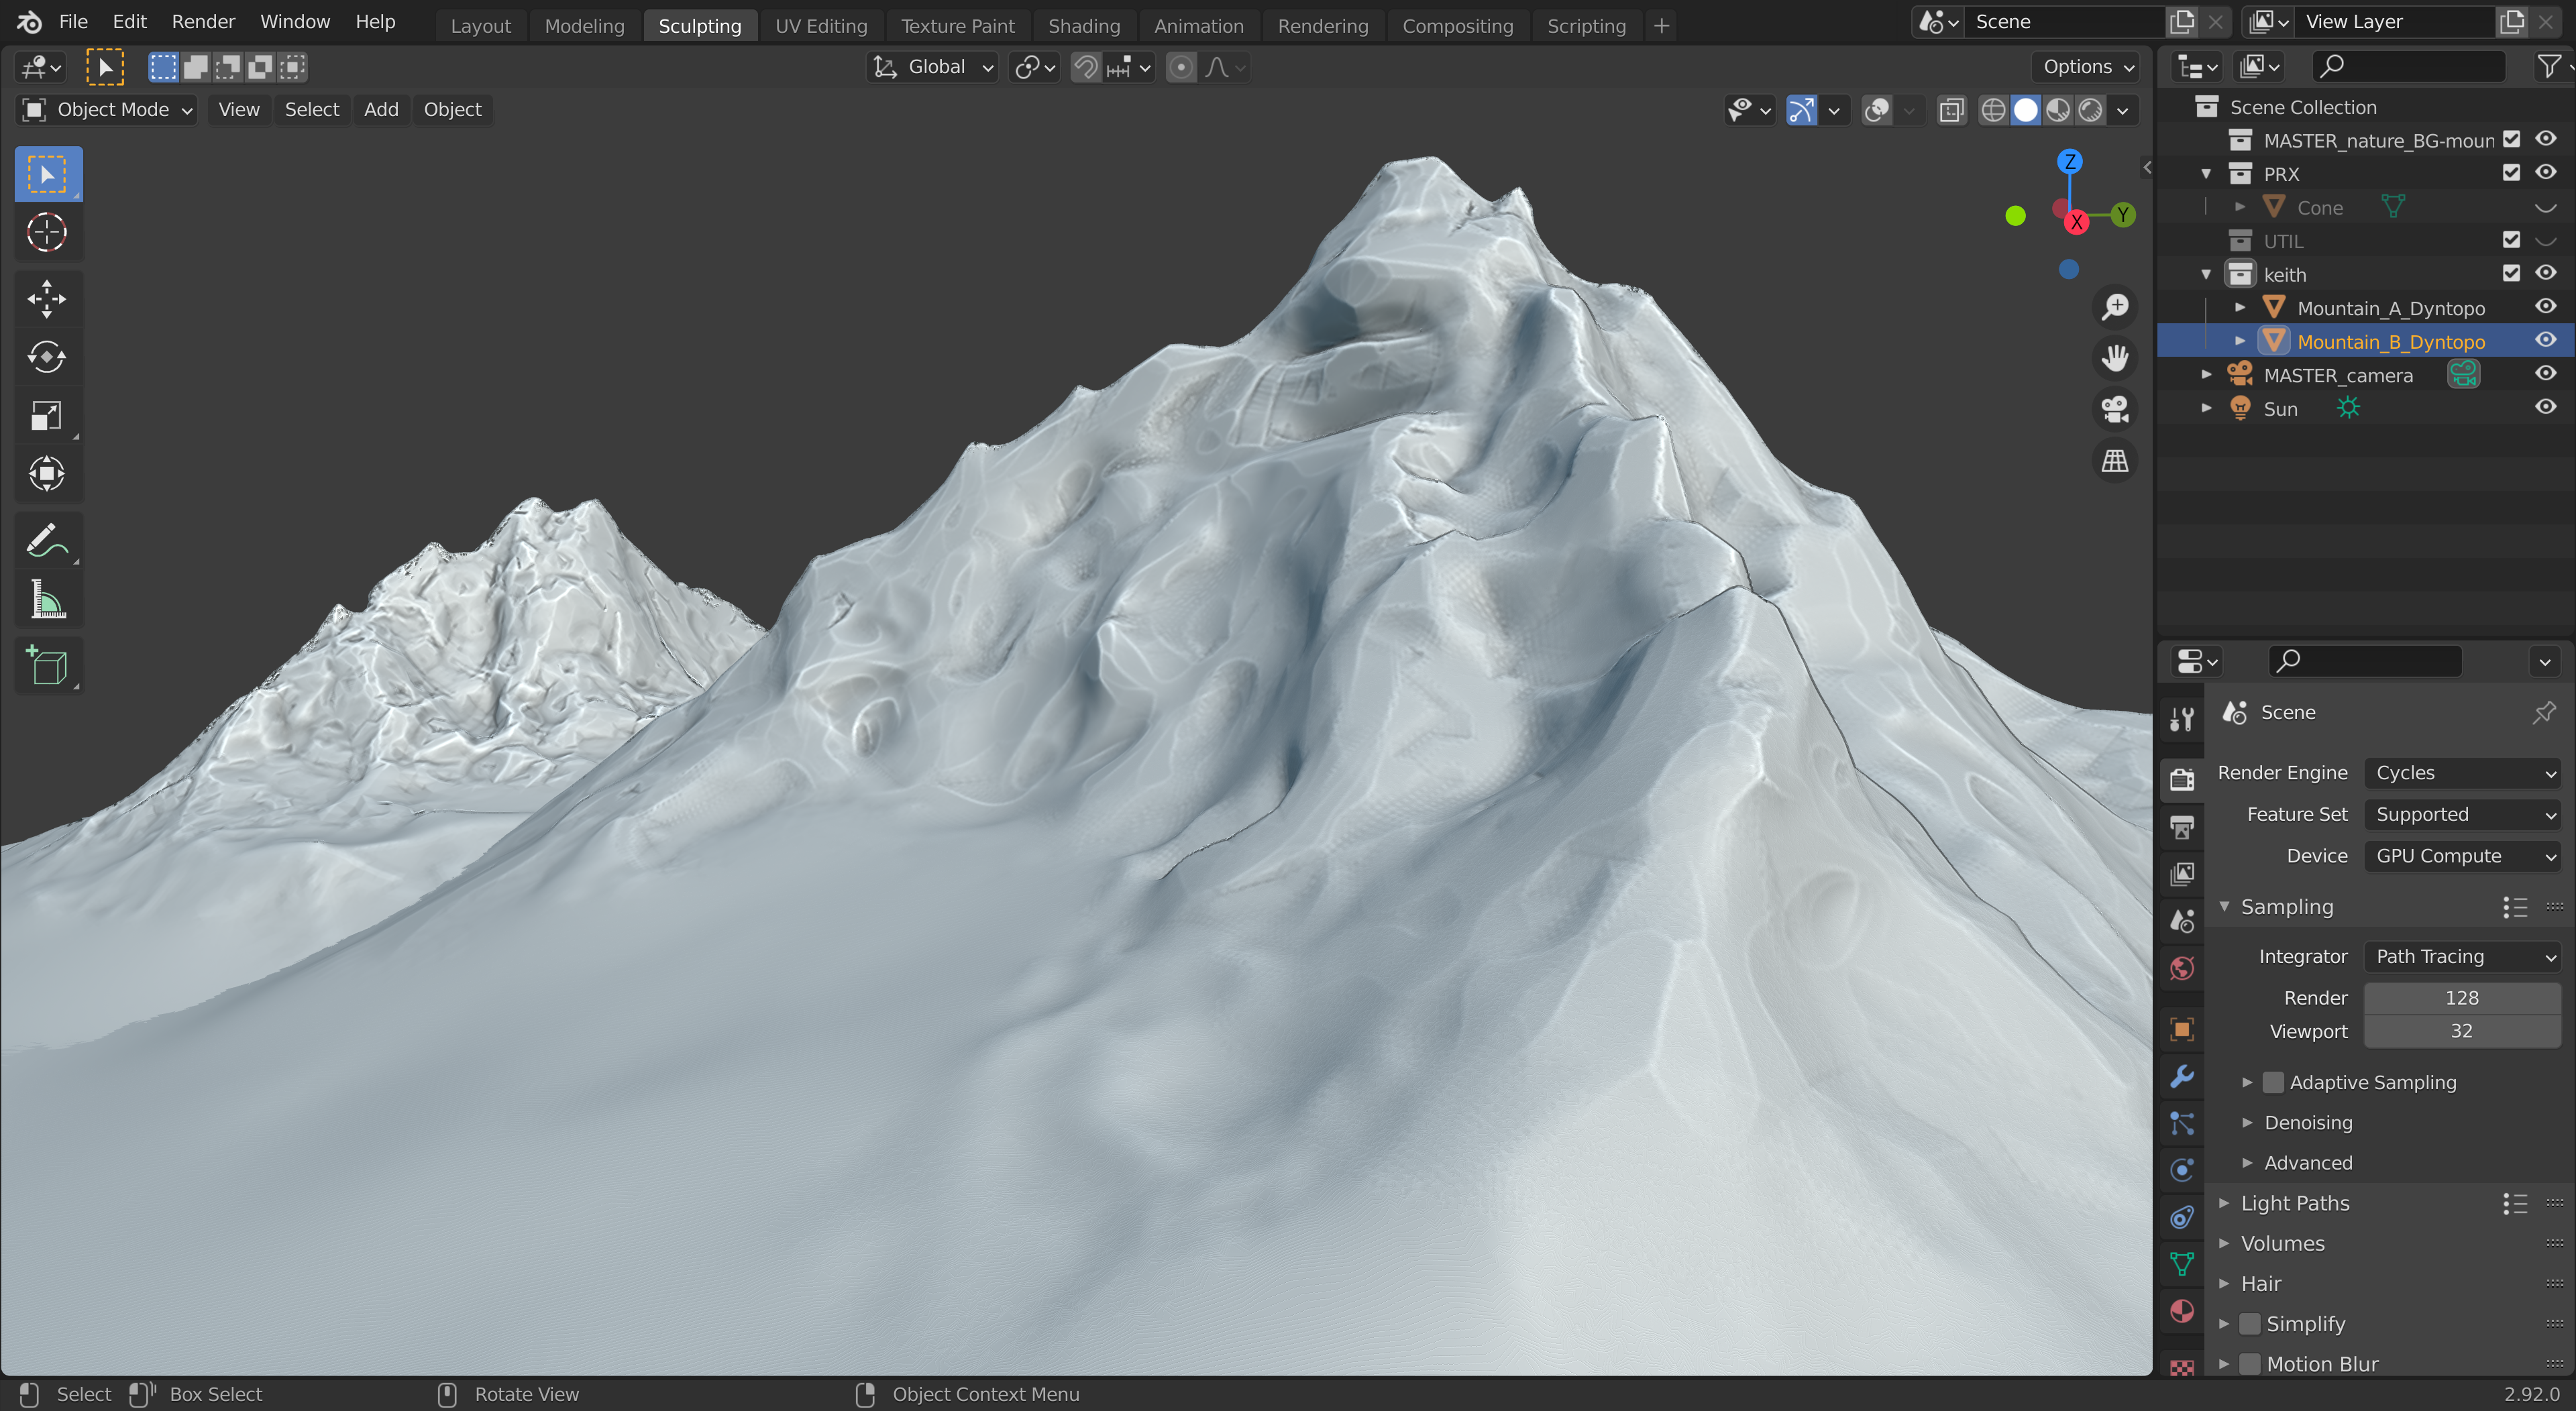Open the Render menu
The height and width of the screenshot is (1411, 2576).
point(203,21)
